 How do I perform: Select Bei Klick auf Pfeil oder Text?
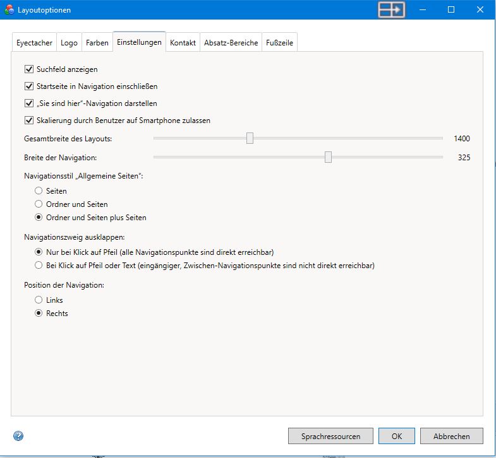tap(39, 266)
